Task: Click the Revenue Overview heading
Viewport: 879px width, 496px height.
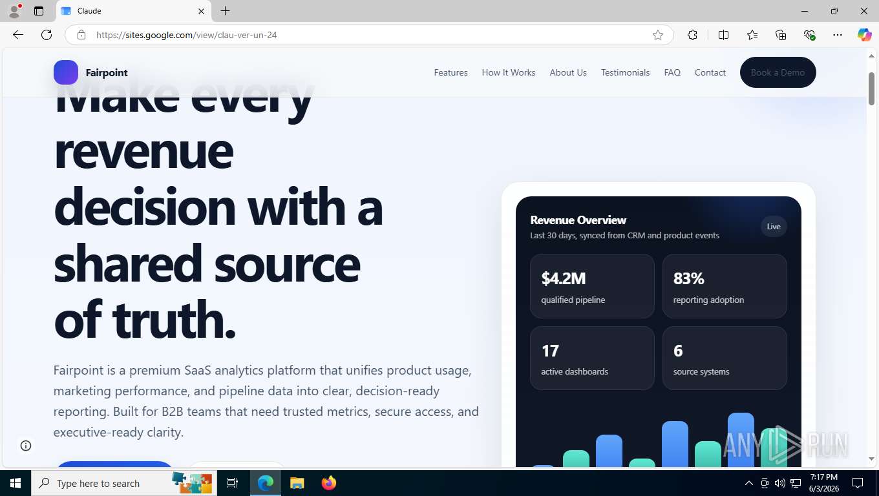Action: pyautogui.click(x=578, y=220)
